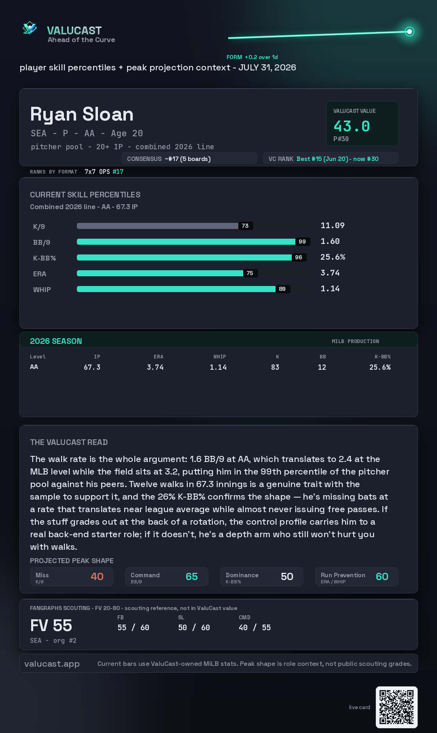Select the Consensus ~#17 boards pill
Viewport: 437px width, 733px height.
[x=189, y=159]
